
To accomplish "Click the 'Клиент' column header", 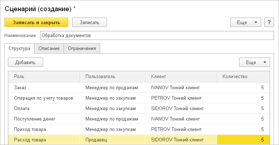I will tap(181, 77).
